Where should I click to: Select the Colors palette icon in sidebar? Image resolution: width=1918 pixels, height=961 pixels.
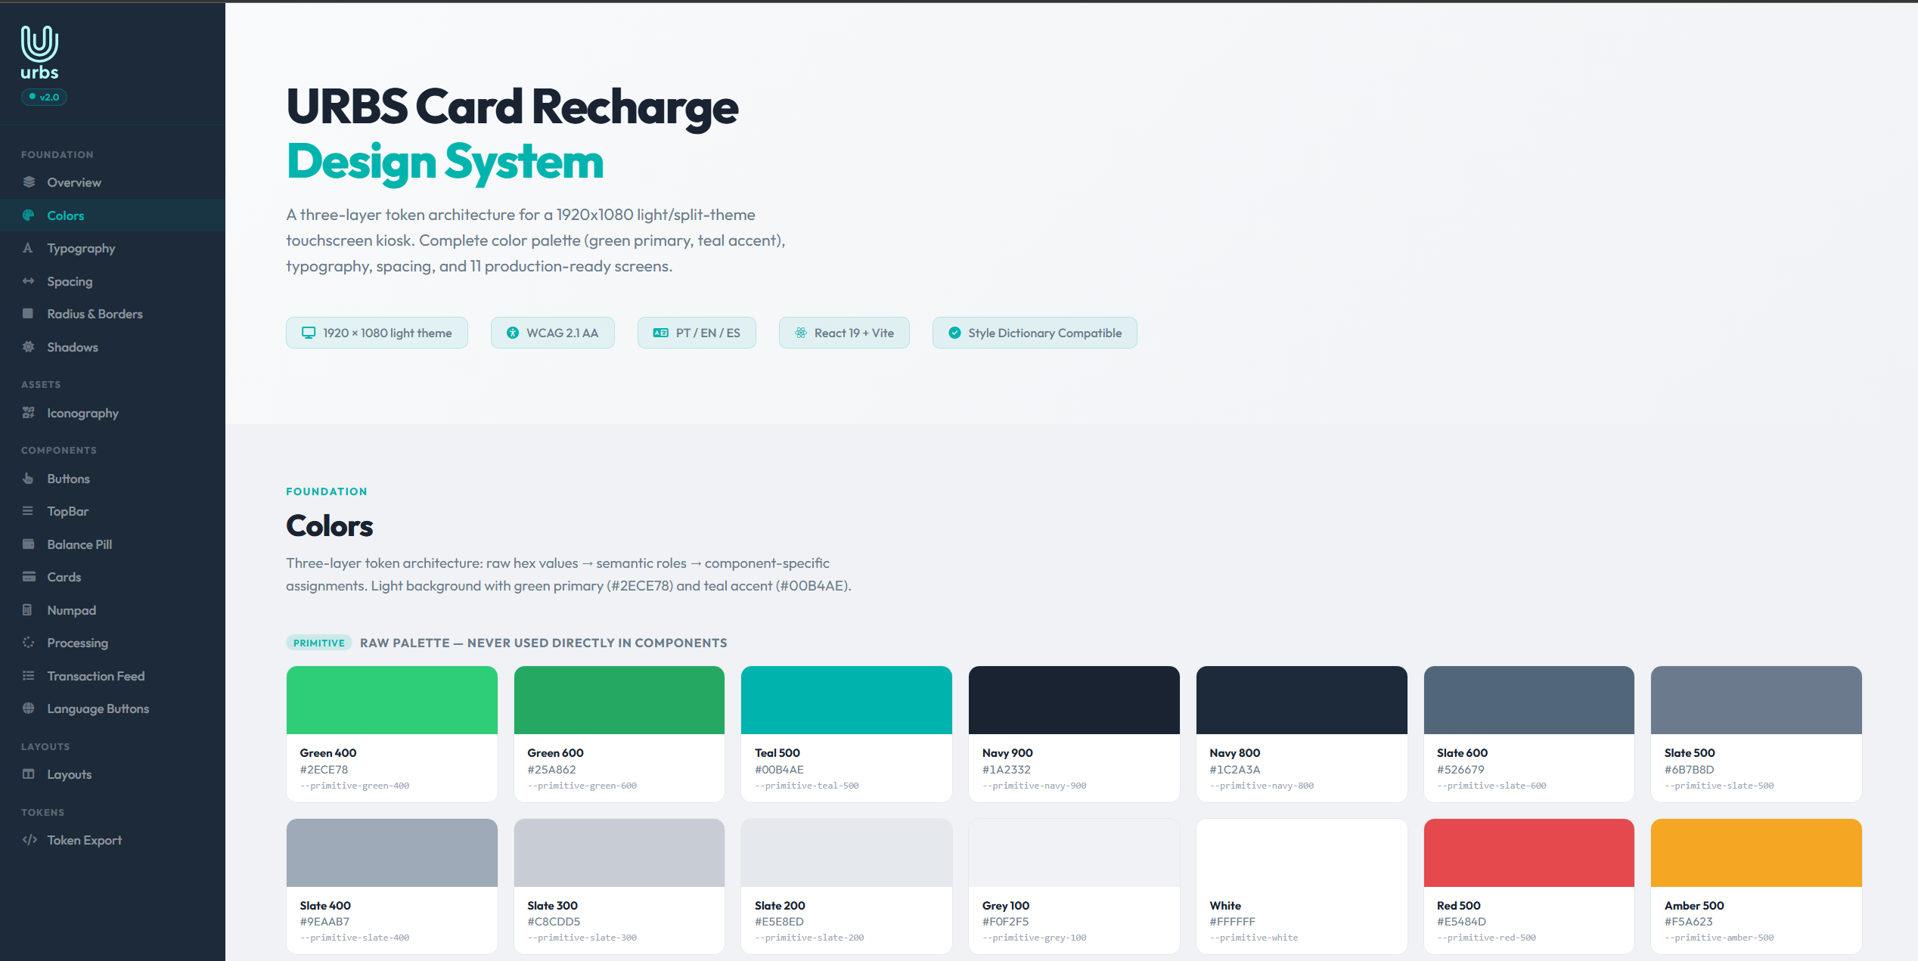[29, 215]
